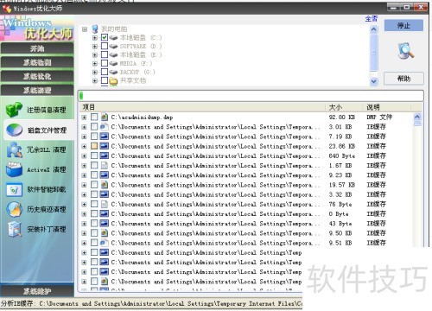Open 冗余DLL清理 icon

tap(14, 149)
